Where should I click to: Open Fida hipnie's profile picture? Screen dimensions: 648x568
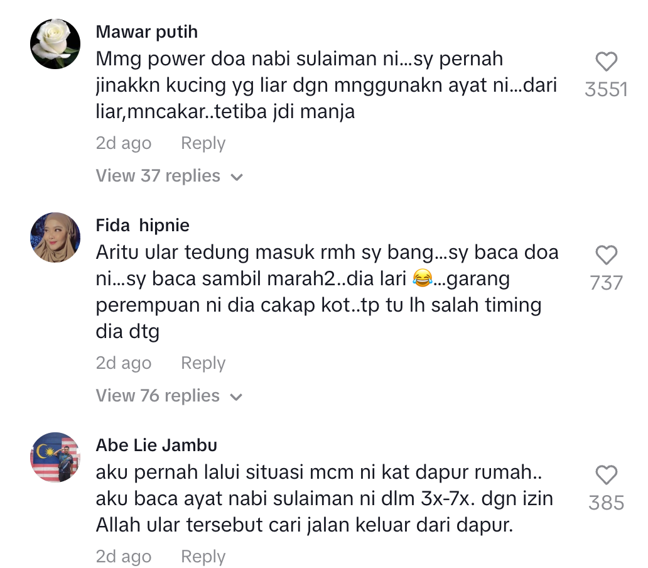coord(55,238)
